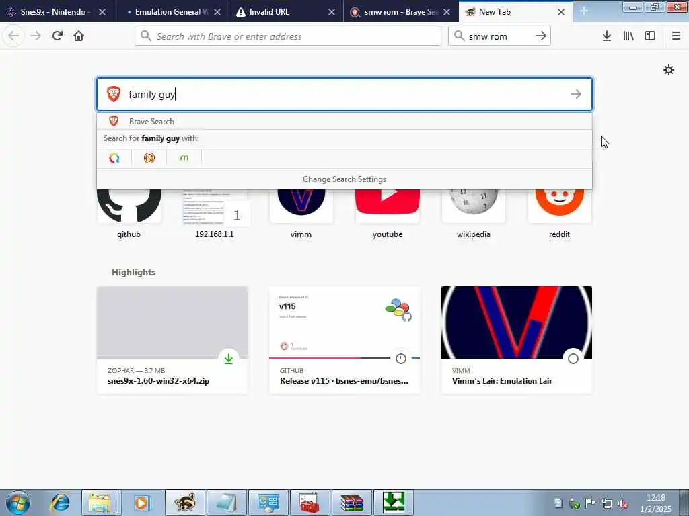Open Windows Media Player in taskbar

pyautogui.click(x=142, y=503)
